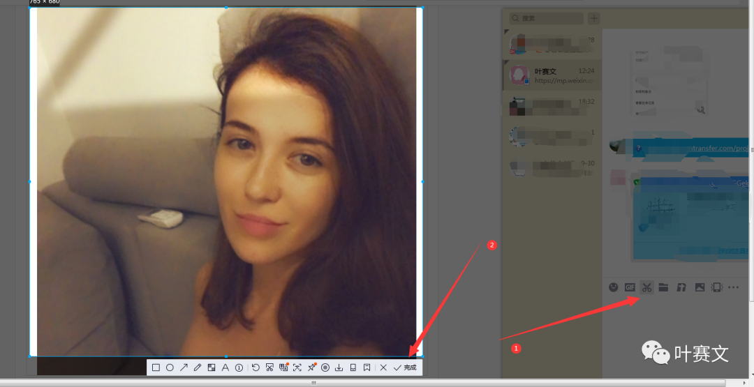The image size is (754, 387).
Task: Click the plus button beside the search box
Action: pyautogui.click(x=594, y=18)
